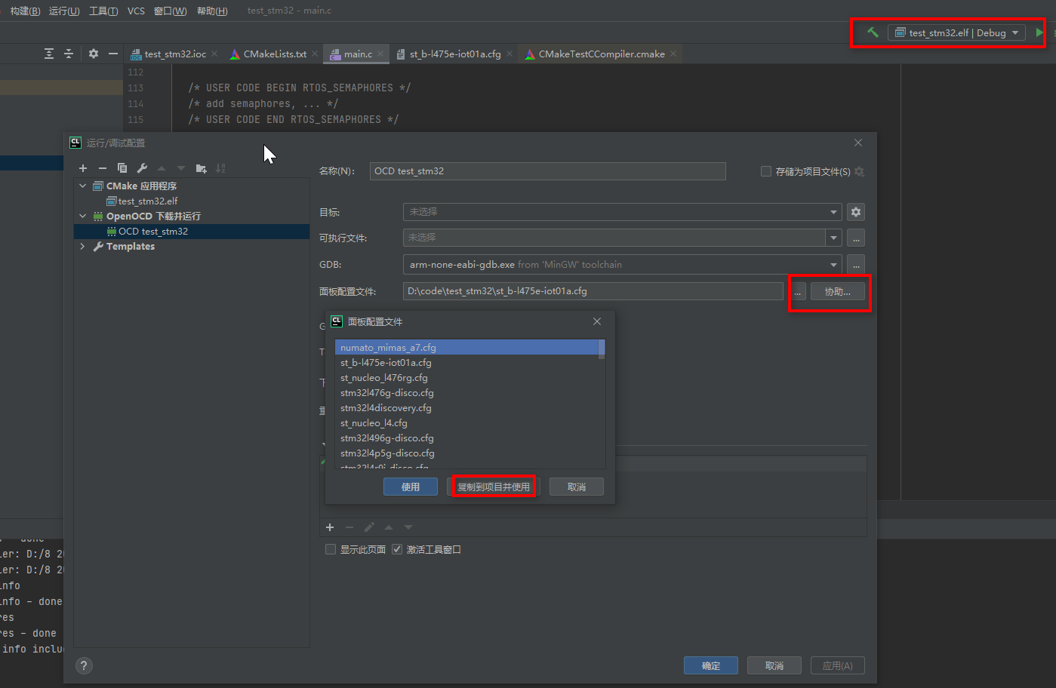Click the green build hammer icon
This screenshot has height=688, width=1056.
873,32
